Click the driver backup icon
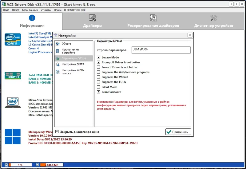 coord(153,18)
